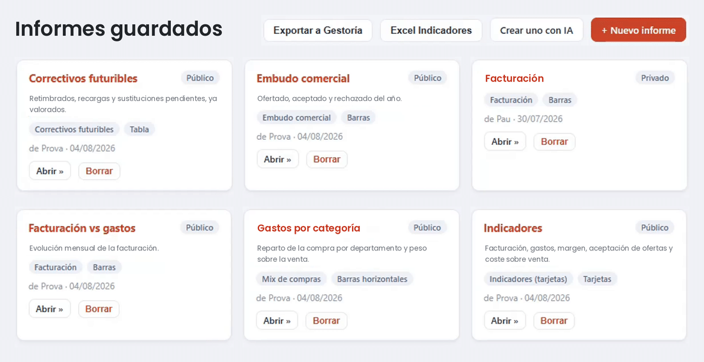
Task: Click Público badge on Facturación vs gastos
Action: click(200, 227)
